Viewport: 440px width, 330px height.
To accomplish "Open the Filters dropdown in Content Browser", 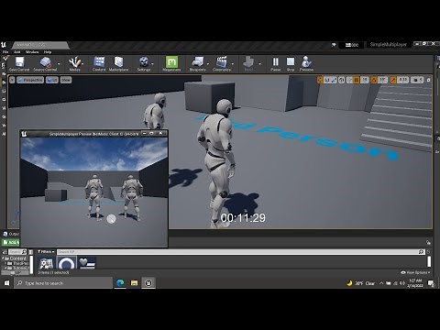I will tap(46, 252).
